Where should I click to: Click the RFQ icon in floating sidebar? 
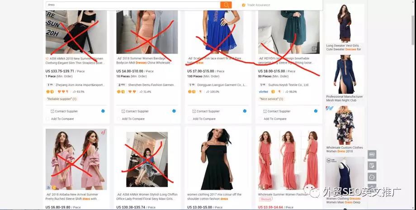click(372, 155)
